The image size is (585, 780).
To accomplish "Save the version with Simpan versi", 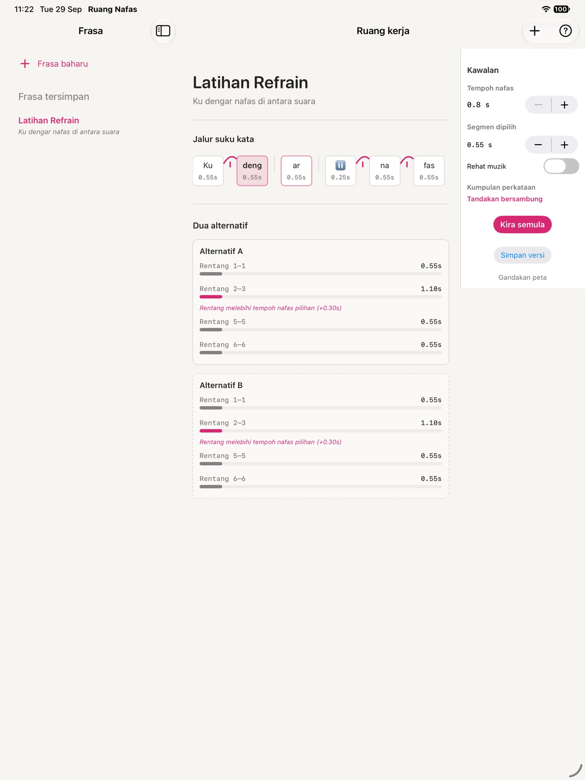I will point(522,255).
